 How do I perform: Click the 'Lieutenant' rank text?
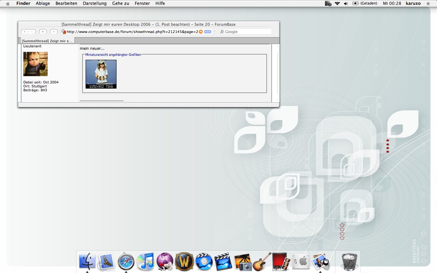coord(32,46)
